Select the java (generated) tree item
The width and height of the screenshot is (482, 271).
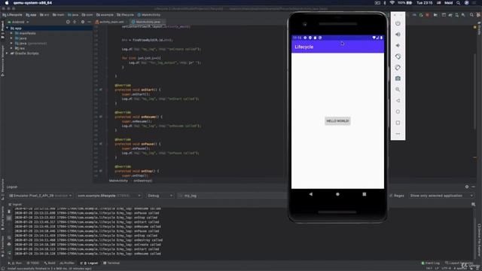pos(31,44)
